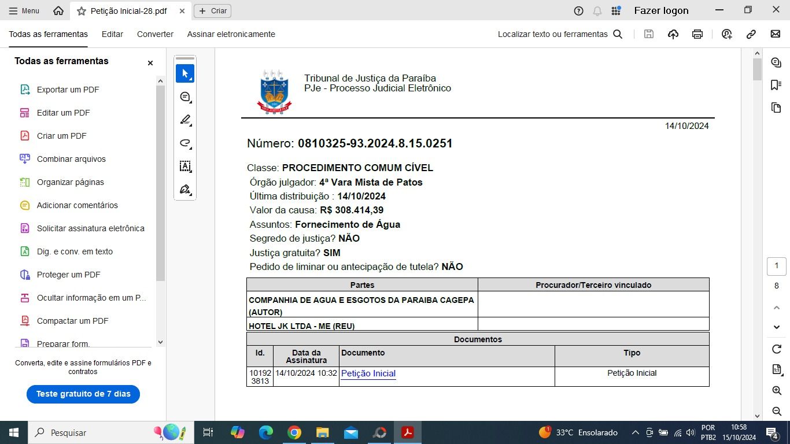The width and height of the screenshot is (790, 444).
Task: Close the Todas as ferramentas panel
Action: click(x=150, y=63)
